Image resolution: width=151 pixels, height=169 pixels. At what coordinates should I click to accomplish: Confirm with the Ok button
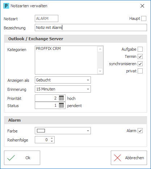coord(22,158)
